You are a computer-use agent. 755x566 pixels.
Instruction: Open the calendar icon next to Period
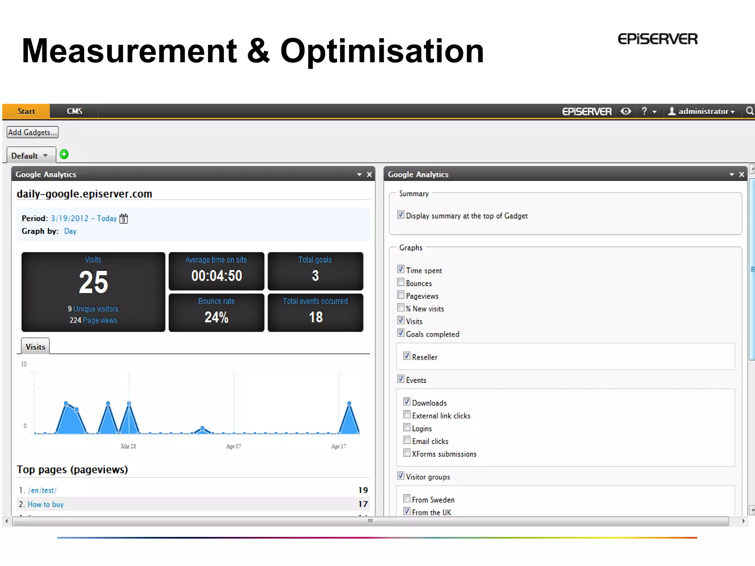pos(123,218)
